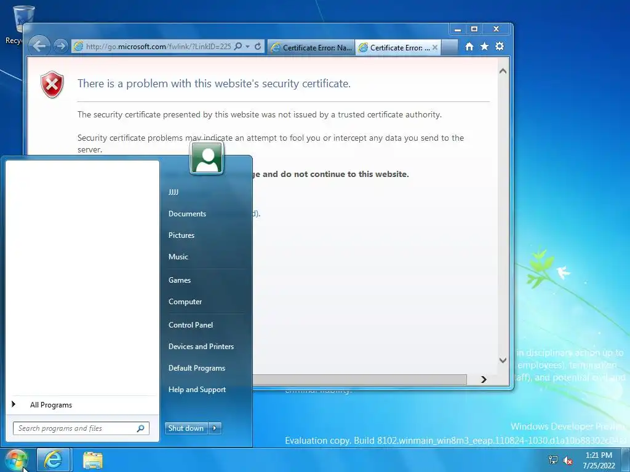Image resolution: width=630 pixels, height=472 pixels.
Task: Open Internet Explorer from the taskbar
Action: tap(54, 460)
